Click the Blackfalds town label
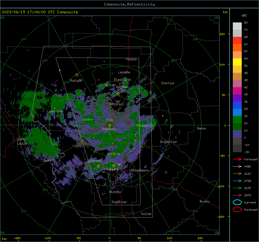The image size is (259, 242). coord(122,80)
